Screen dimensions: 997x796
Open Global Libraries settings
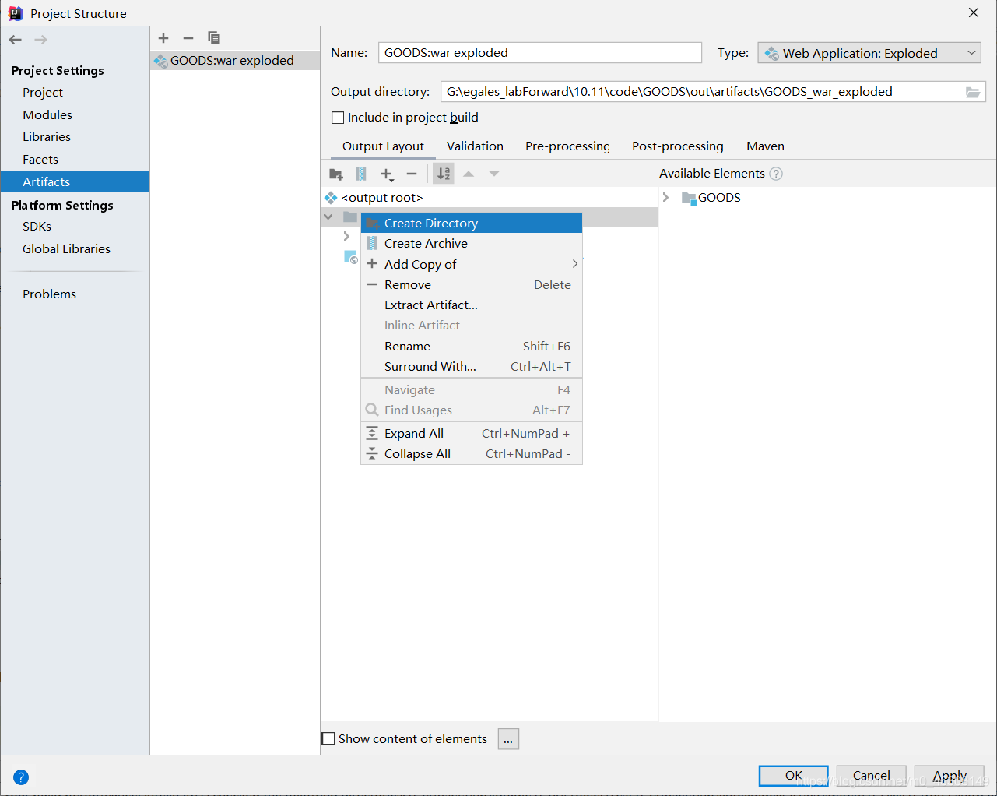[66, 248]
